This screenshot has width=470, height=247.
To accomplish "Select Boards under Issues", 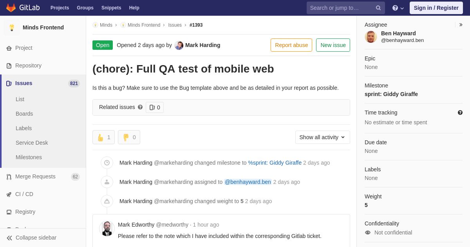I will point(24,114).
